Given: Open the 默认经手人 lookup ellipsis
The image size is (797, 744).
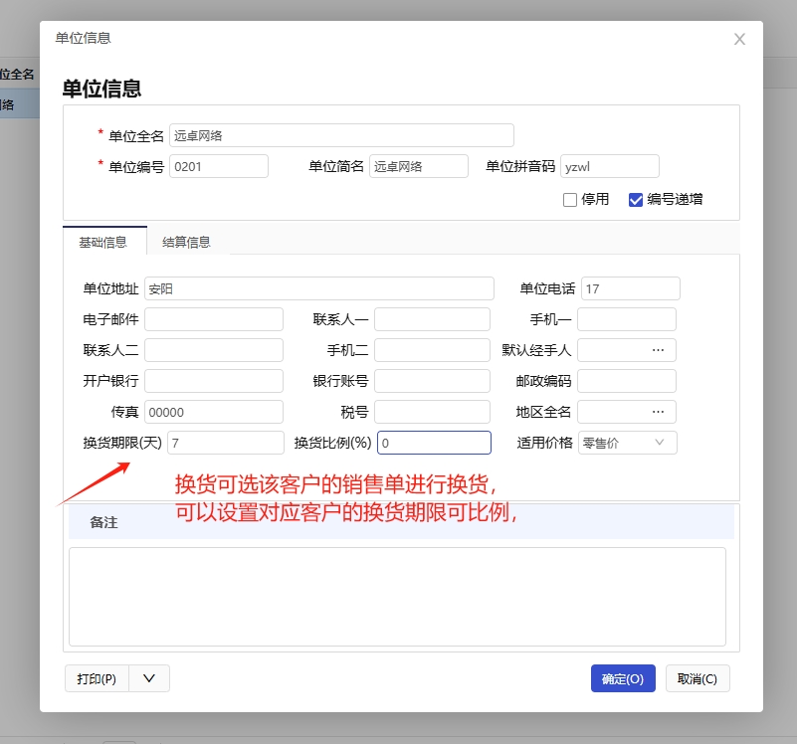Looking at the screenshot, I should [x=658, y=350].
